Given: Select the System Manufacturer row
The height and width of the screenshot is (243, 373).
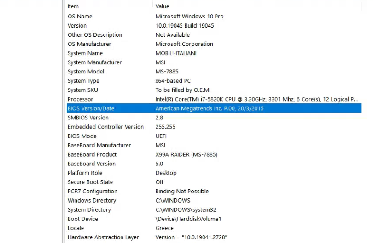Looking at the screenshot, I should pyautogui.click(x=214, y=62).
